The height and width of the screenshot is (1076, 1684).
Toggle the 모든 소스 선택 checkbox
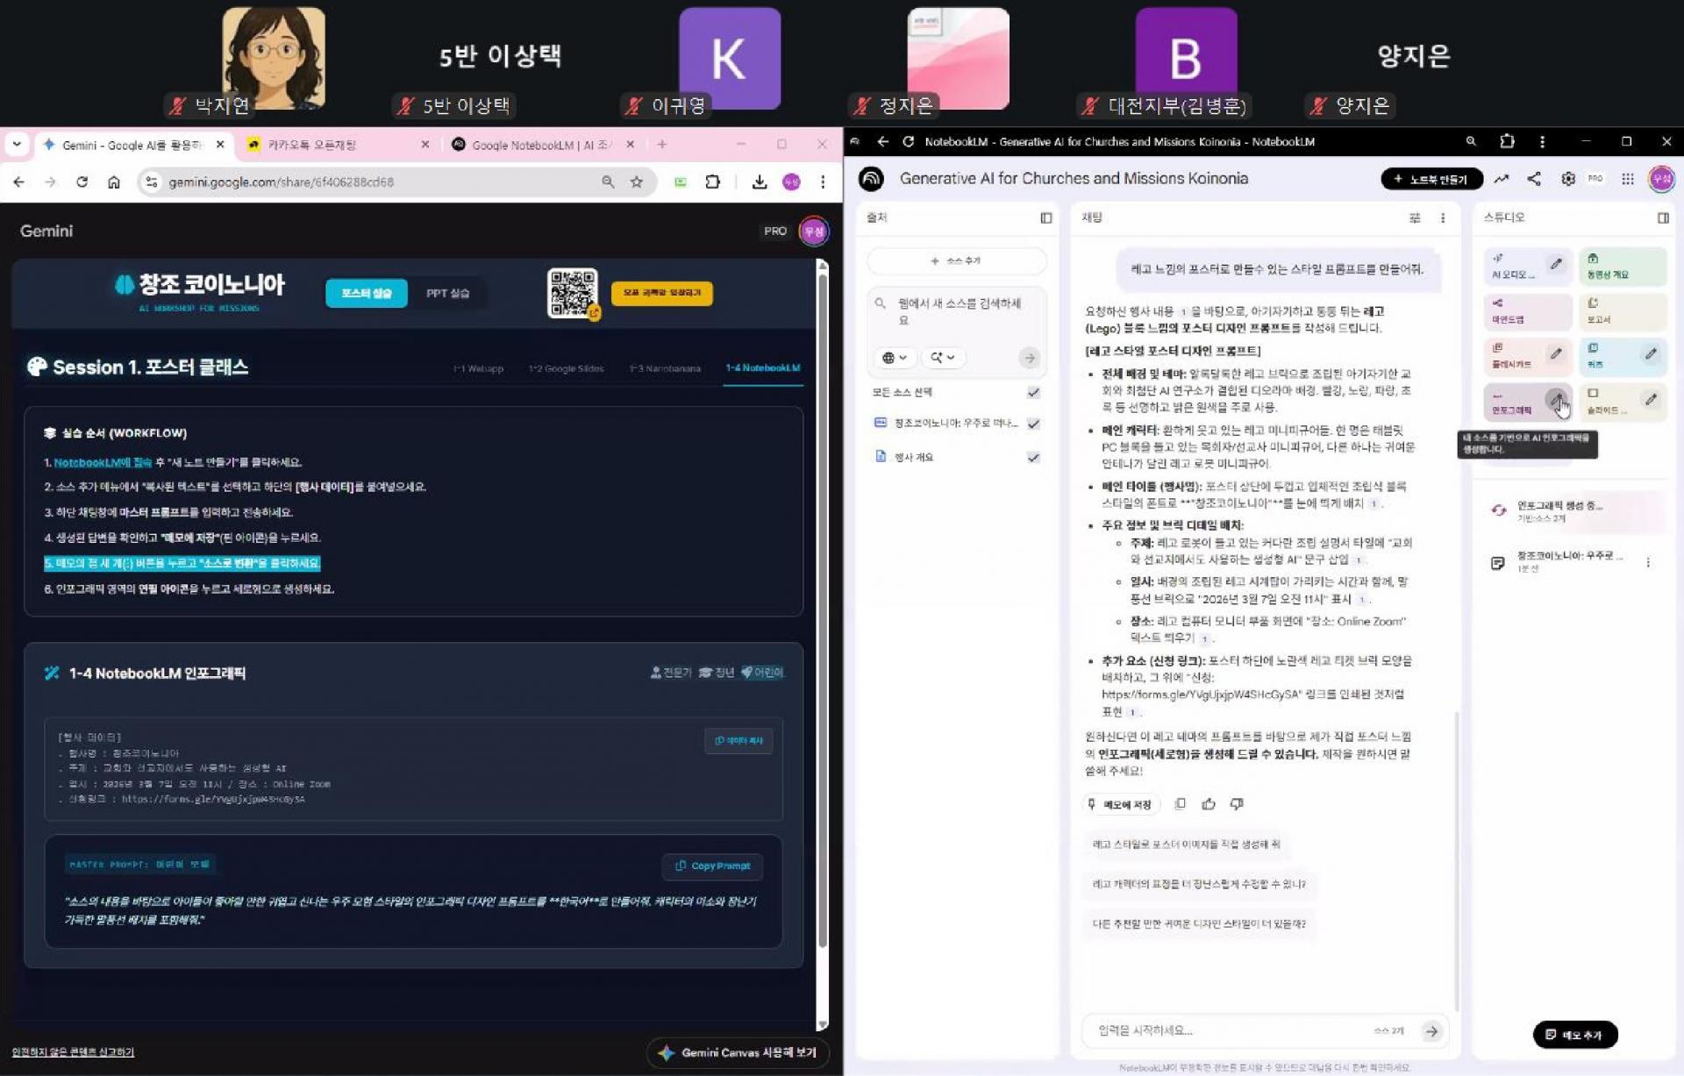point(1034,393)
